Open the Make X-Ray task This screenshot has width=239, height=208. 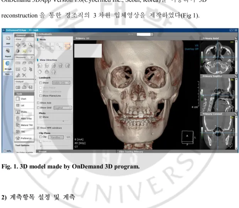tap(24, 119)
